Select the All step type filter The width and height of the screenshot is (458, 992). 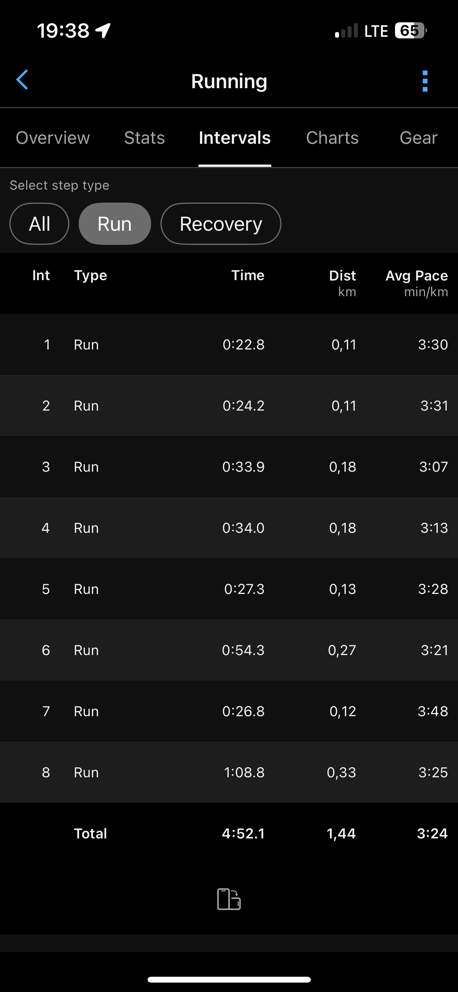pos(39,224)
